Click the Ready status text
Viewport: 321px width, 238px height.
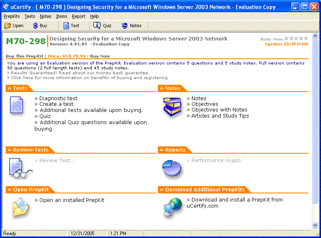(x=10, y=233)
